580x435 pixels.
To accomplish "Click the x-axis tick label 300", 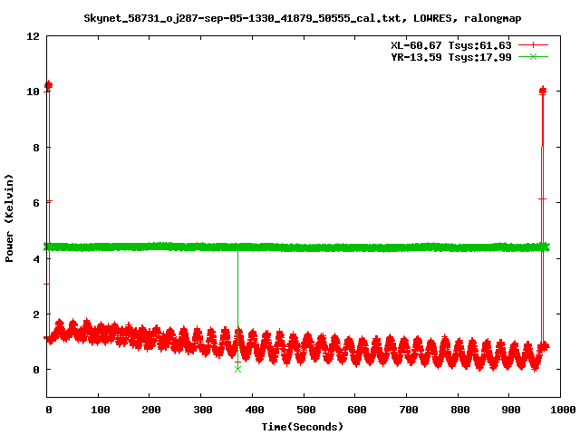I will 203,410.
